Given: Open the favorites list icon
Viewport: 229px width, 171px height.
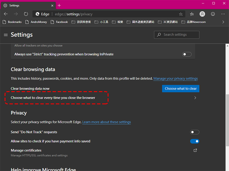Looking at the screenshot, I should coord(192,14).
